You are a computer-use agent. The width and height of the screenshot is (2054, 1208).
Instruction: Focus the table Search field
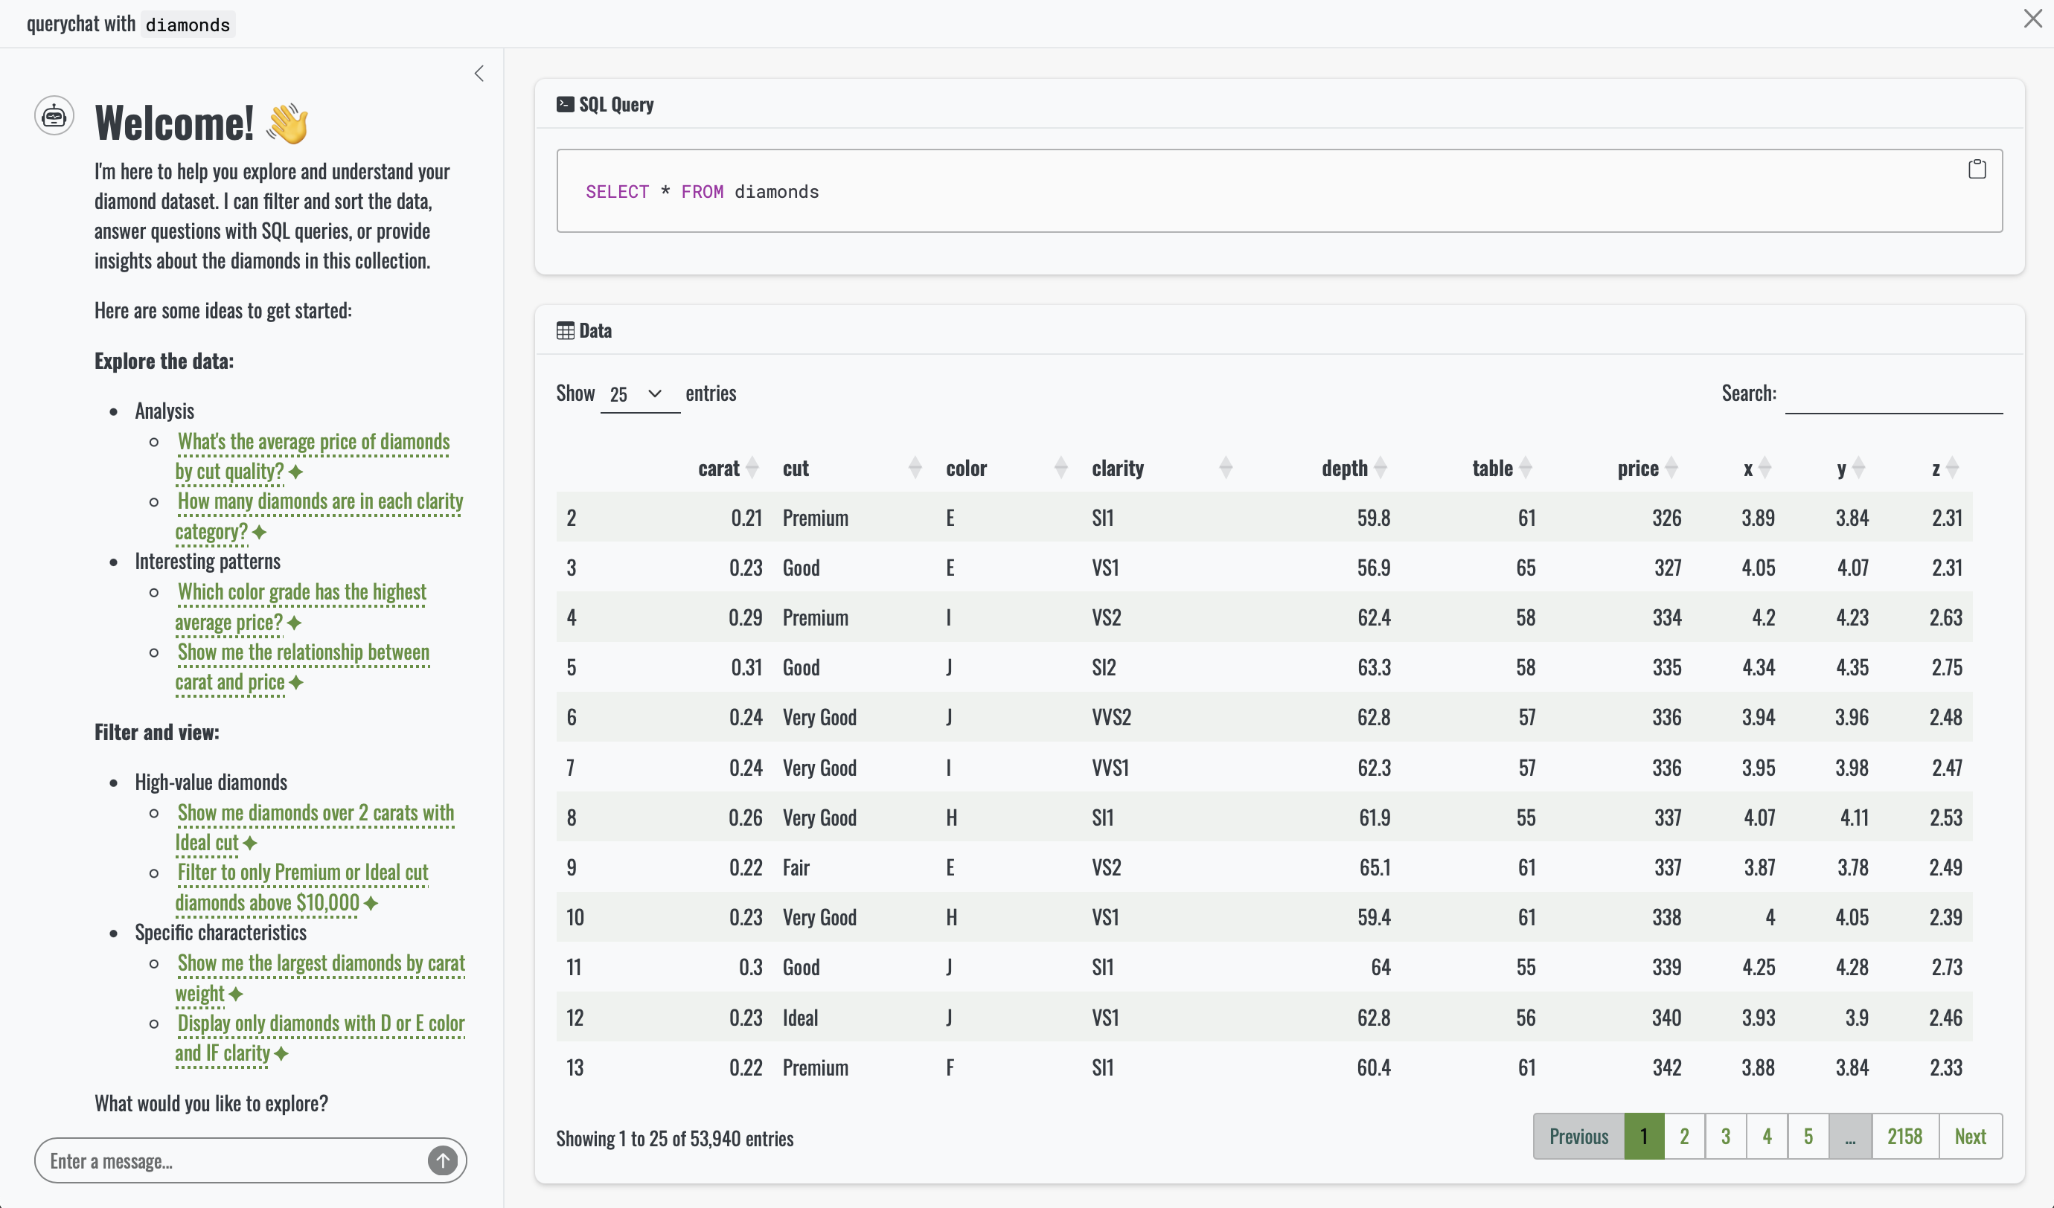point(1893,395)
